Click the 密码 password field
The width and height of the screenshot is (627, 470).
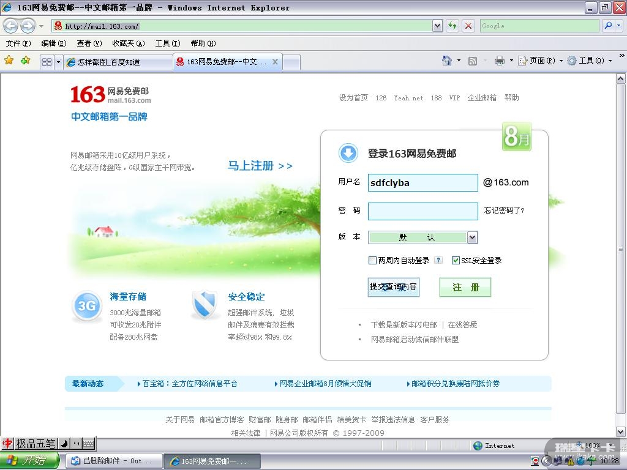pyautogui.click(x=423, y=211)
